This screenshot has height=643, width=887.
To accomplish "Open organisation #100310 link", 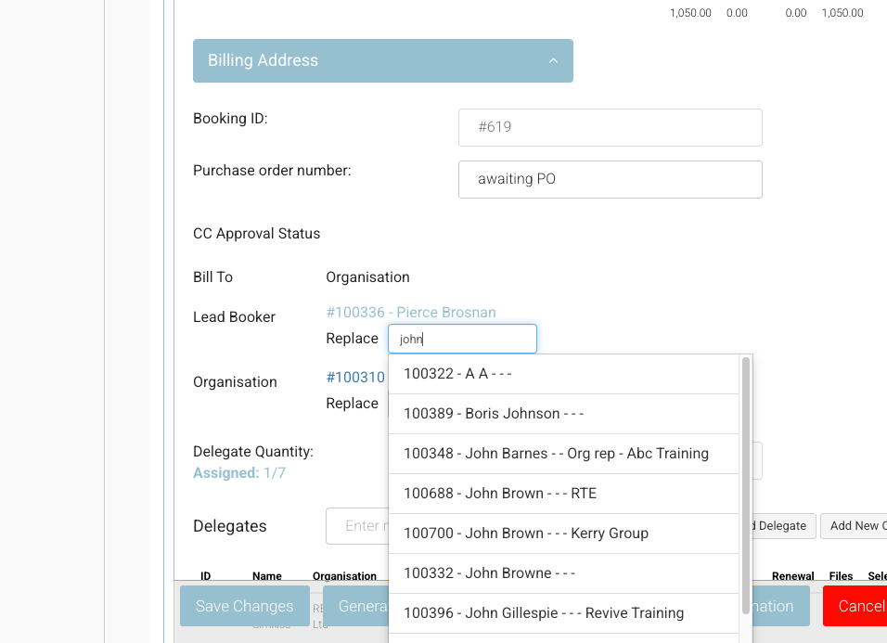I will (x=355, y=378).
